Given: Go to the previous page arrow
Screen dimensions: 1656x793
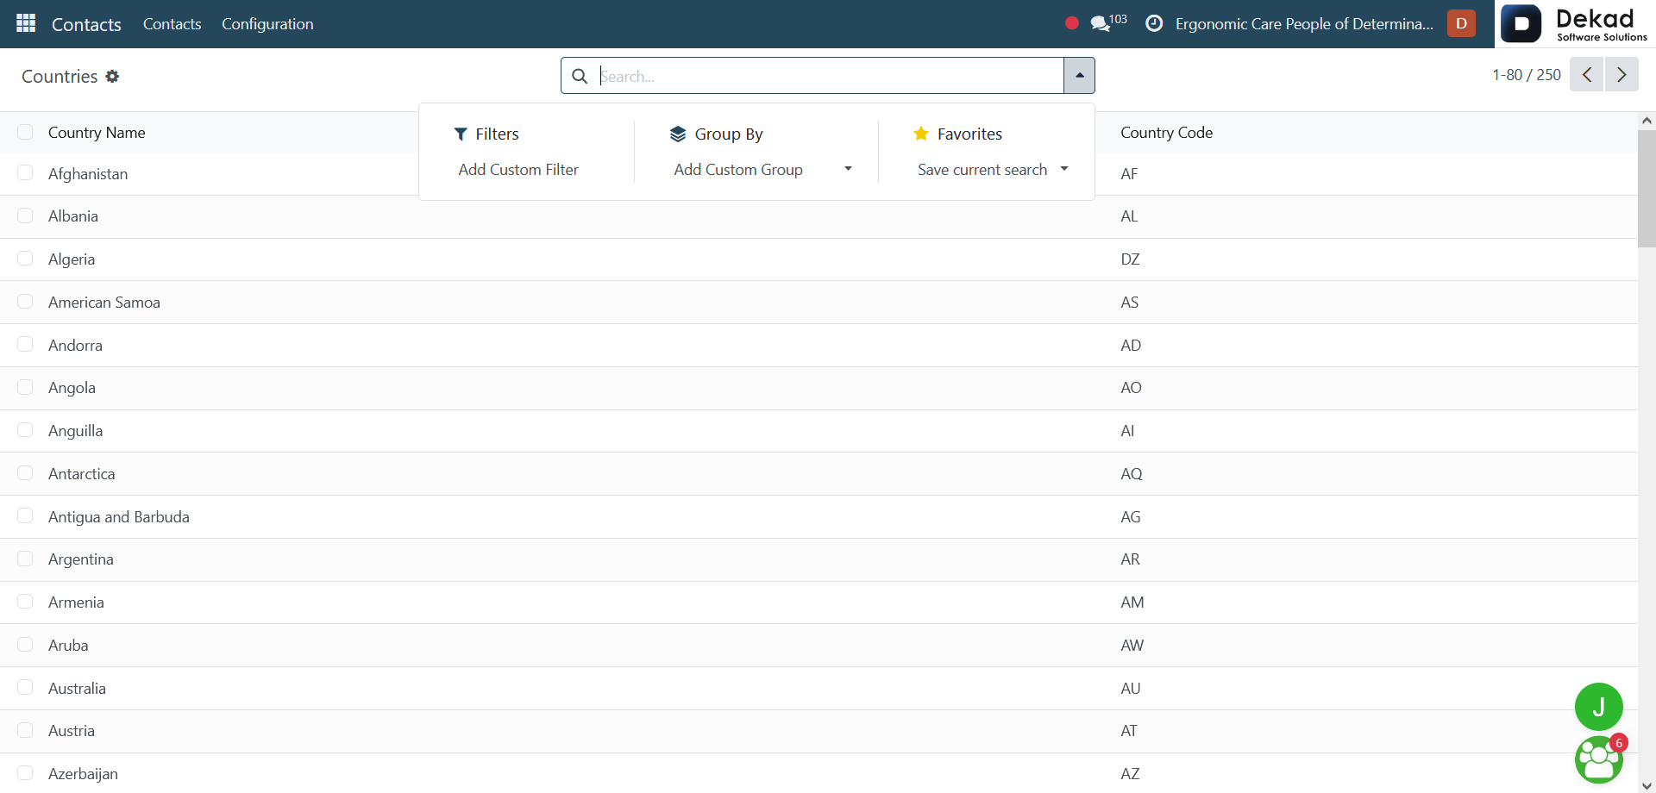Looking at the screenshot, I should point(1586,75).
